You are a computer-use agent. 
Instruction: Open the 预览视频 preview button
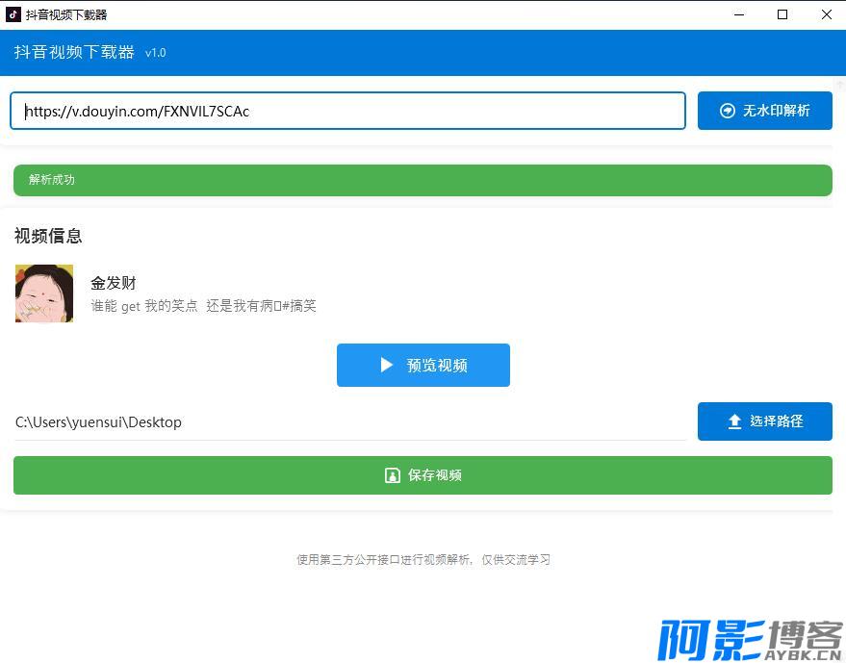(x=423, y=366)
